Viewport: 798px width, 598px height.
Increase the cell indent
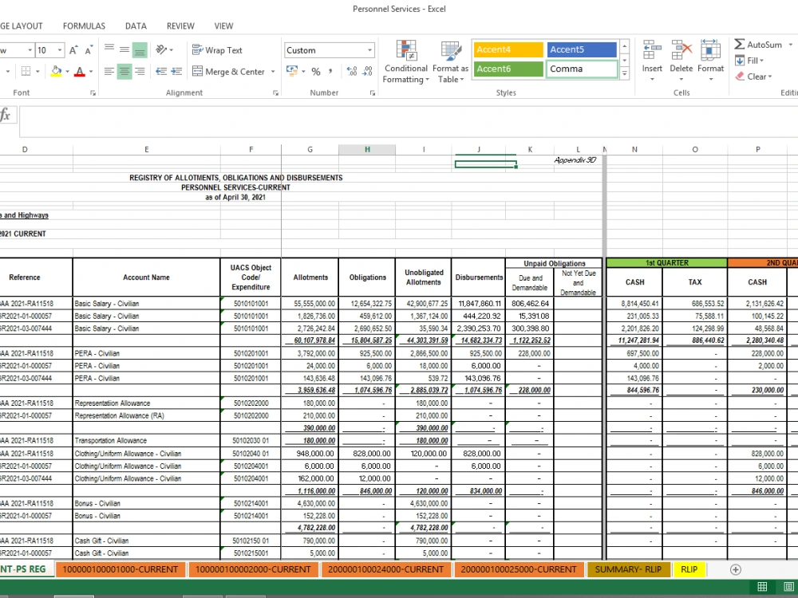(176, 71)
